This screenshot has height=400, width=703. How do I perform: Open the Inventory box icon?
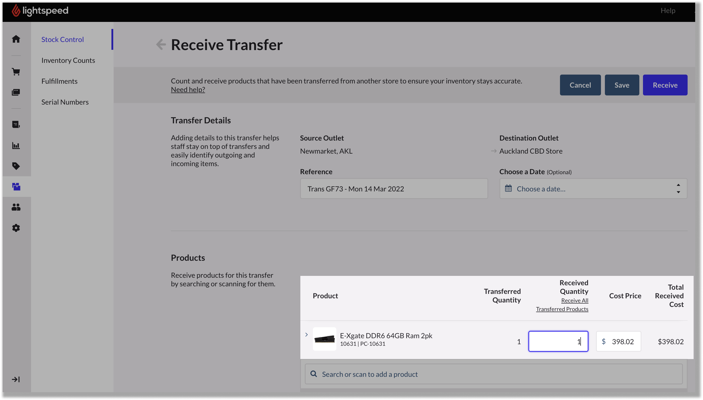point(16,186)
